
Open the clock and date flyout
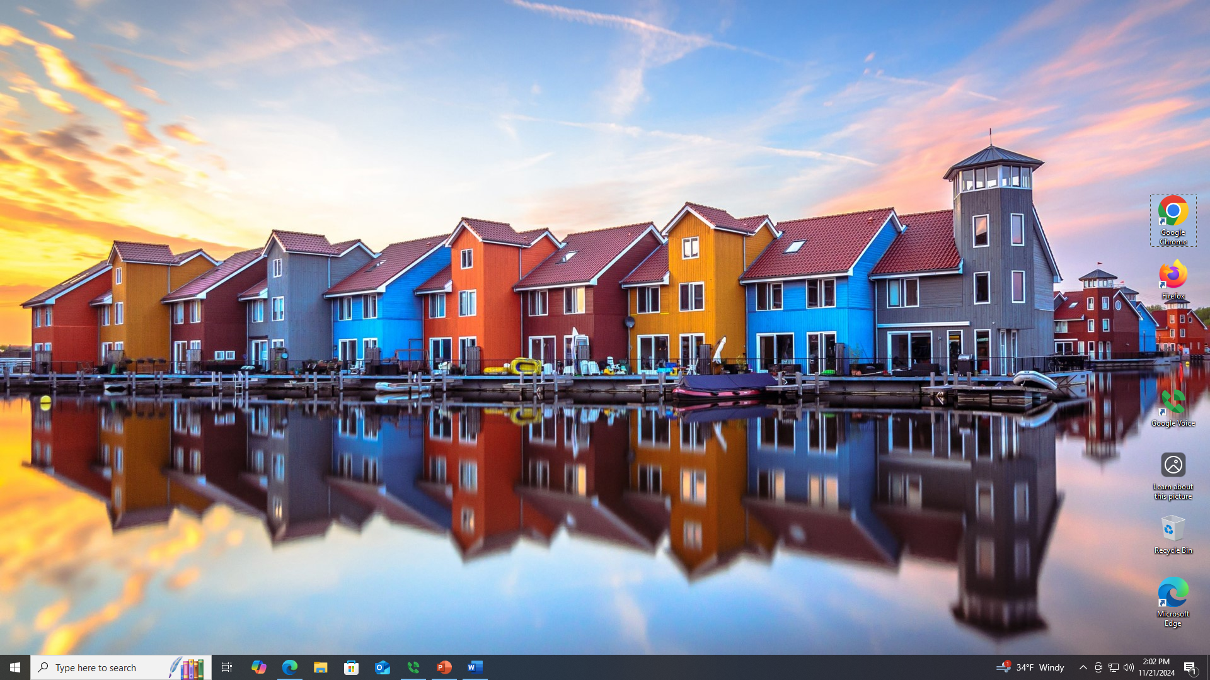tap(1156, 667)
